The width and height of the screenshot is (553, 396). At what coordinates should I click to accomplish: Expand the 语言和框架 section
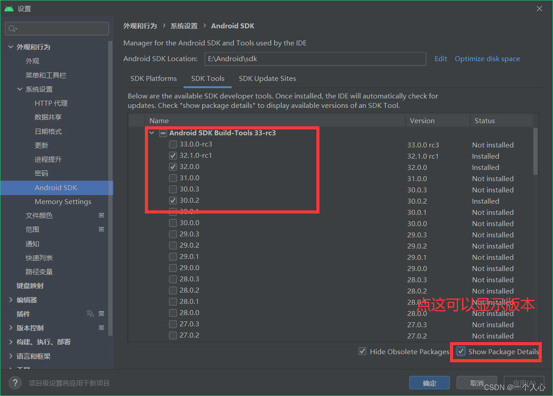tap(11, 356)
